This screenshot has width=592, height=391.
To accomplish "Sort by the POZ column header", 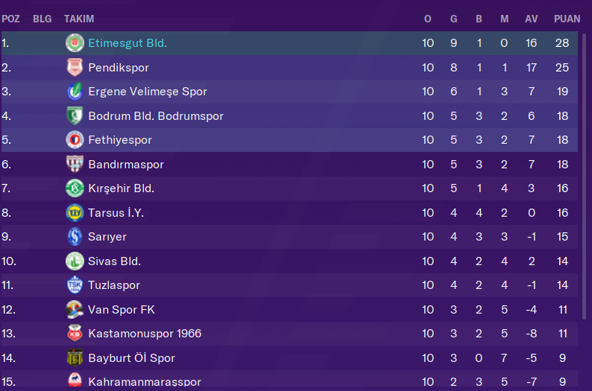I will point(10,19).
